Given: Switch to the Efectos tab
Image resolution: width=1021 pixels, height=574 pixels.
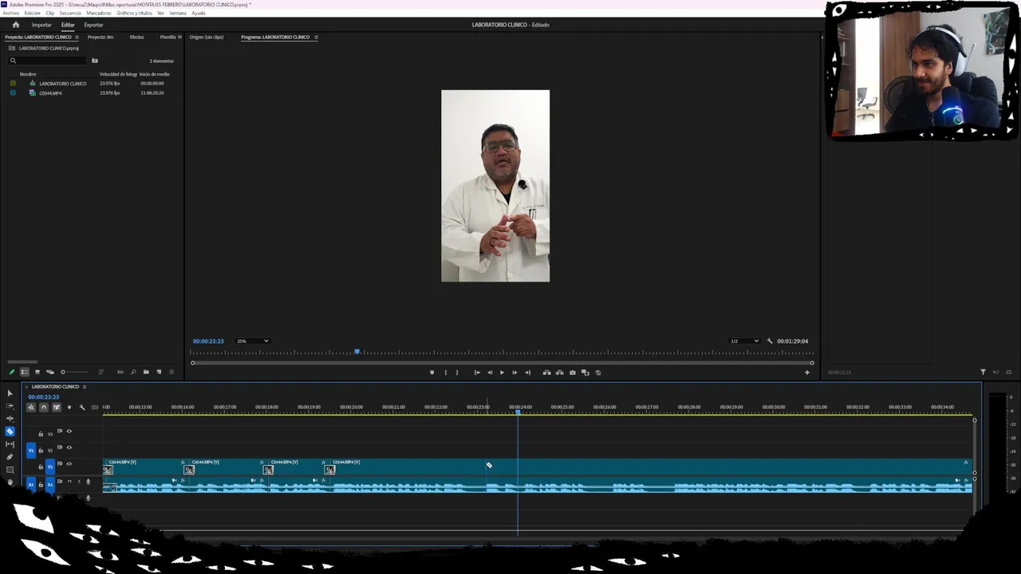Looking at the screenshot, I should pyautogui.click(x=137, y=37).
